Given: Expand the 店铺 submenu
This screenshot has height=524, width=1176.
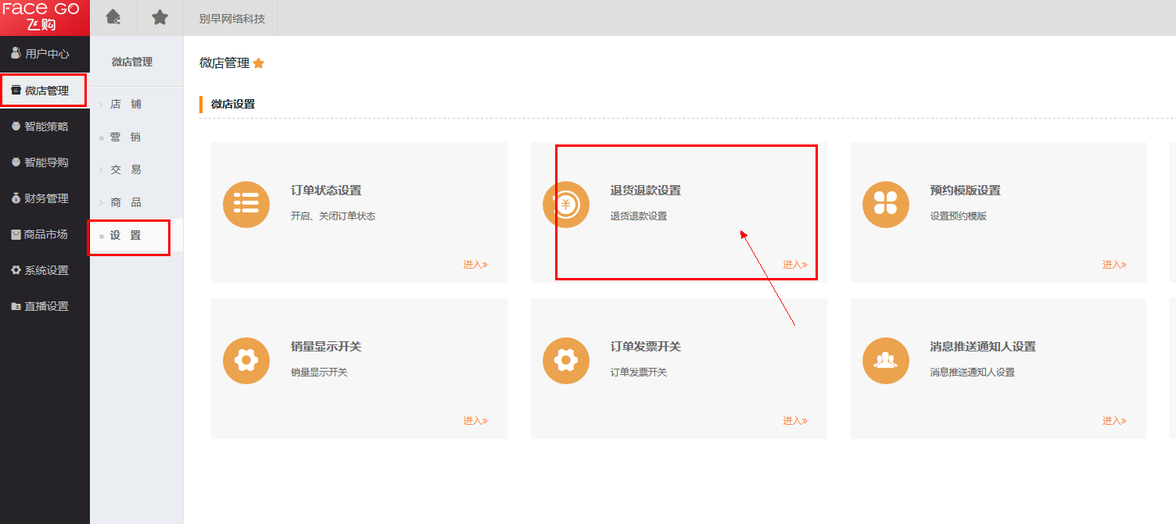Looking at the screenshot, I should [125, 104].
